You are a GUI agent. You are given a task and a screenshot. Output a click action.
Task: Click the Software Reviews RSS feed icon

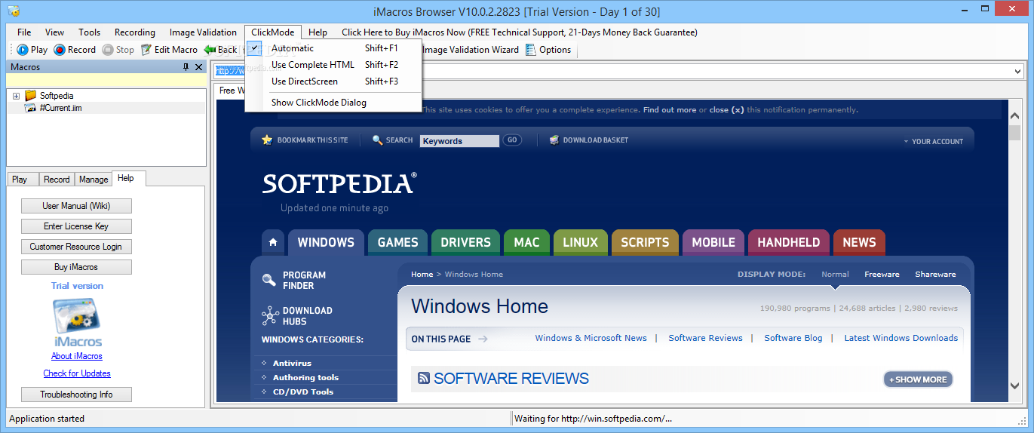424,379
